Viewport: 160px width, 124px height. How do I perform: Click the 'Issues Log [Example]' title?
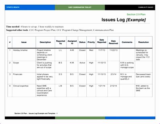point(124,20)
